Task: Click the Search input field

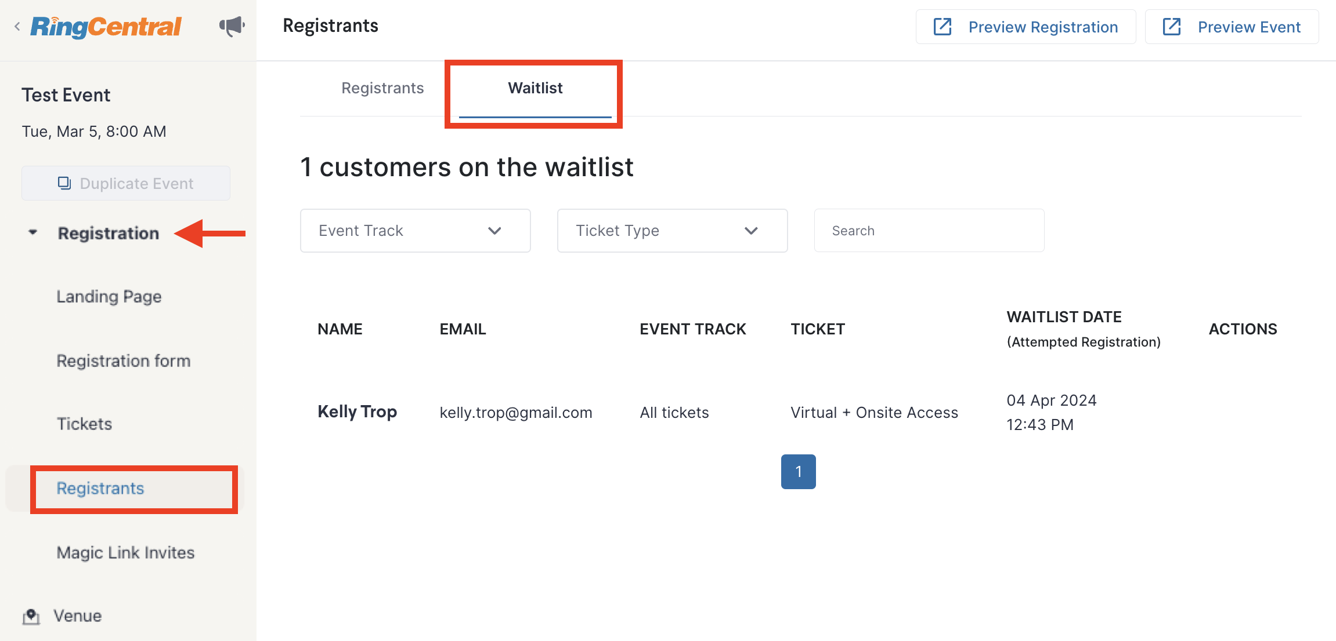Action: click(929, 231)
